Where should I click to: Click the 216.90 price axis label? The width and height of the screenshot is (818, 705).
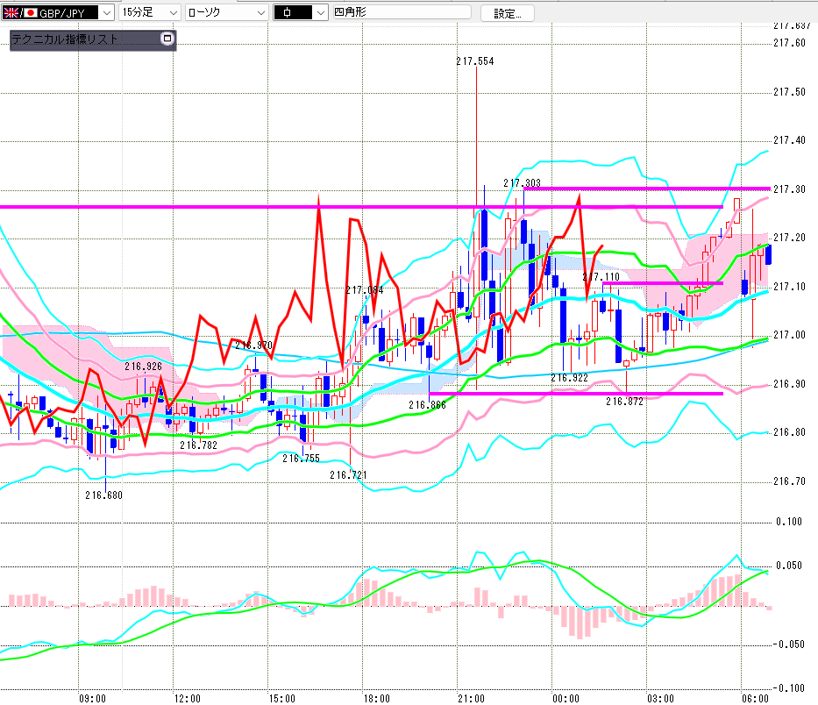[x=789, y=383]
